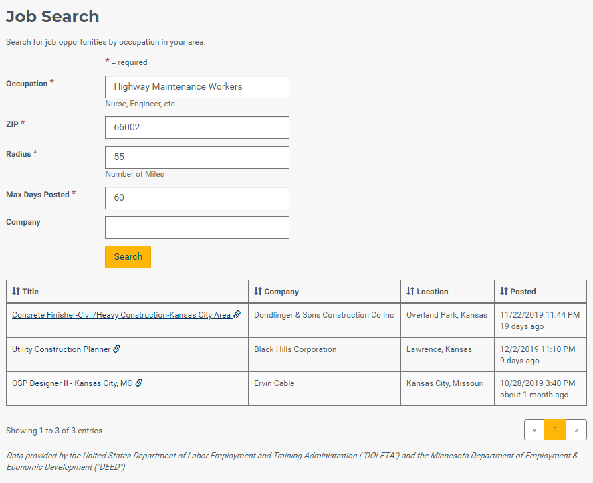Click link icon beside Utility Construction Planner
This screenshot has width=593, height=483.
(x=117, y=349)
